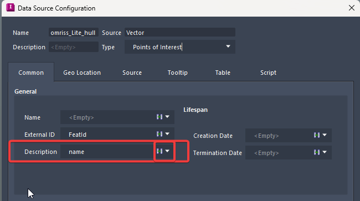This screenshot has height=201, width=360.
Task: Click the property mapping icon in General Description field
Action: pyautogui.click(x=160, y=151)
